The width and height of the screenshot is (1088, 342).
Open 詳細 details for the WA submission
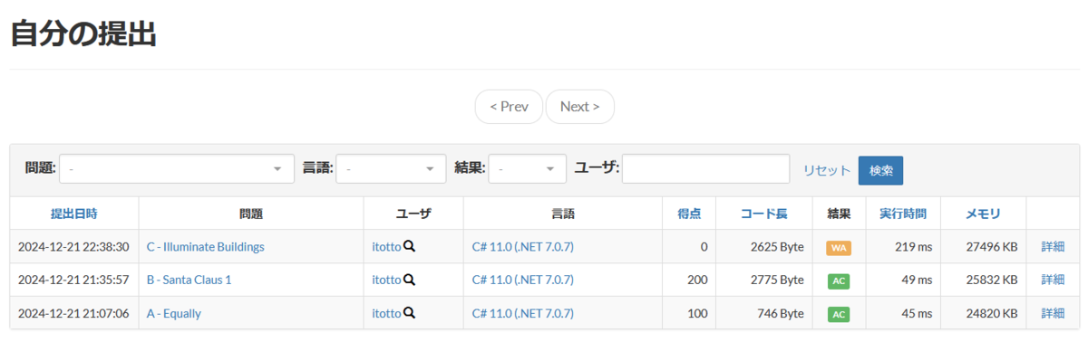[1053, 246]
